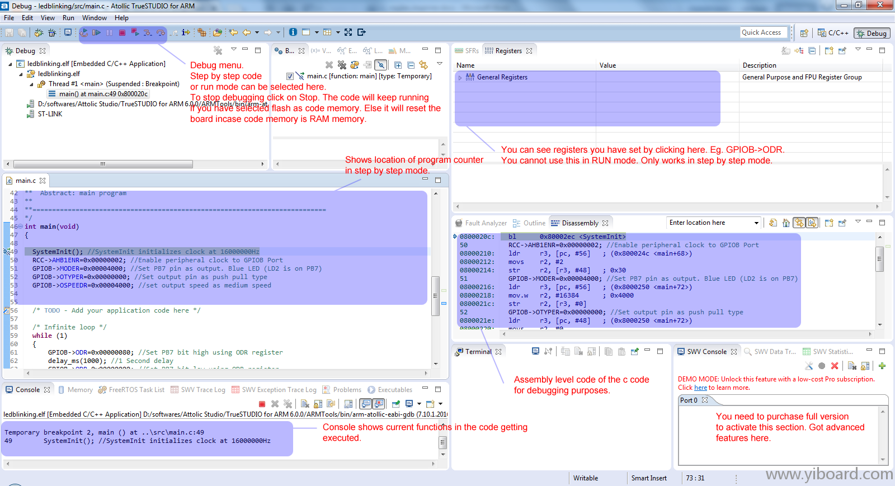Screen dimensions: 895x486
Task: Click the 'here' link in SWV Console
Action: pos(700,388)
